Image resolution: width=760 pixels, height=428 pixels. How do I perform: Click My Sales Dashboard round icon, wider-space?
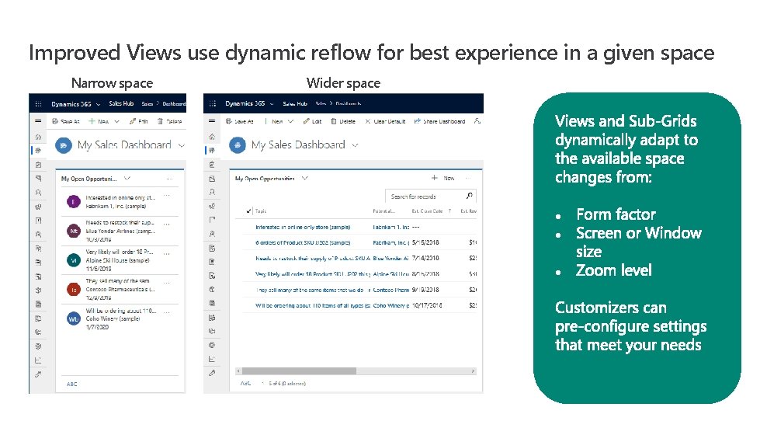238,145
